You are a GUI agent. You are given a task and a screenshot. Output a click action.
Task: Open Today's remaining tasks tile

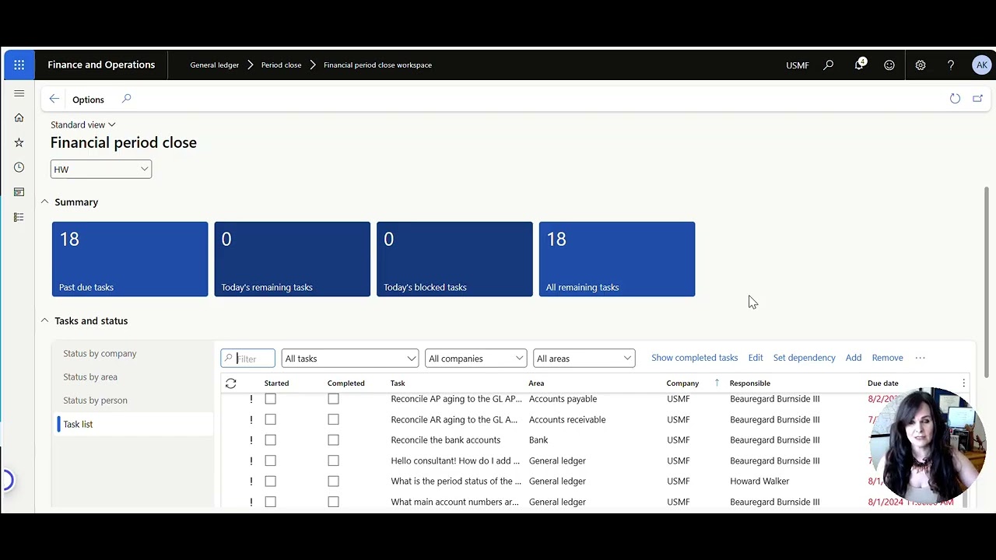pos(293,259)
